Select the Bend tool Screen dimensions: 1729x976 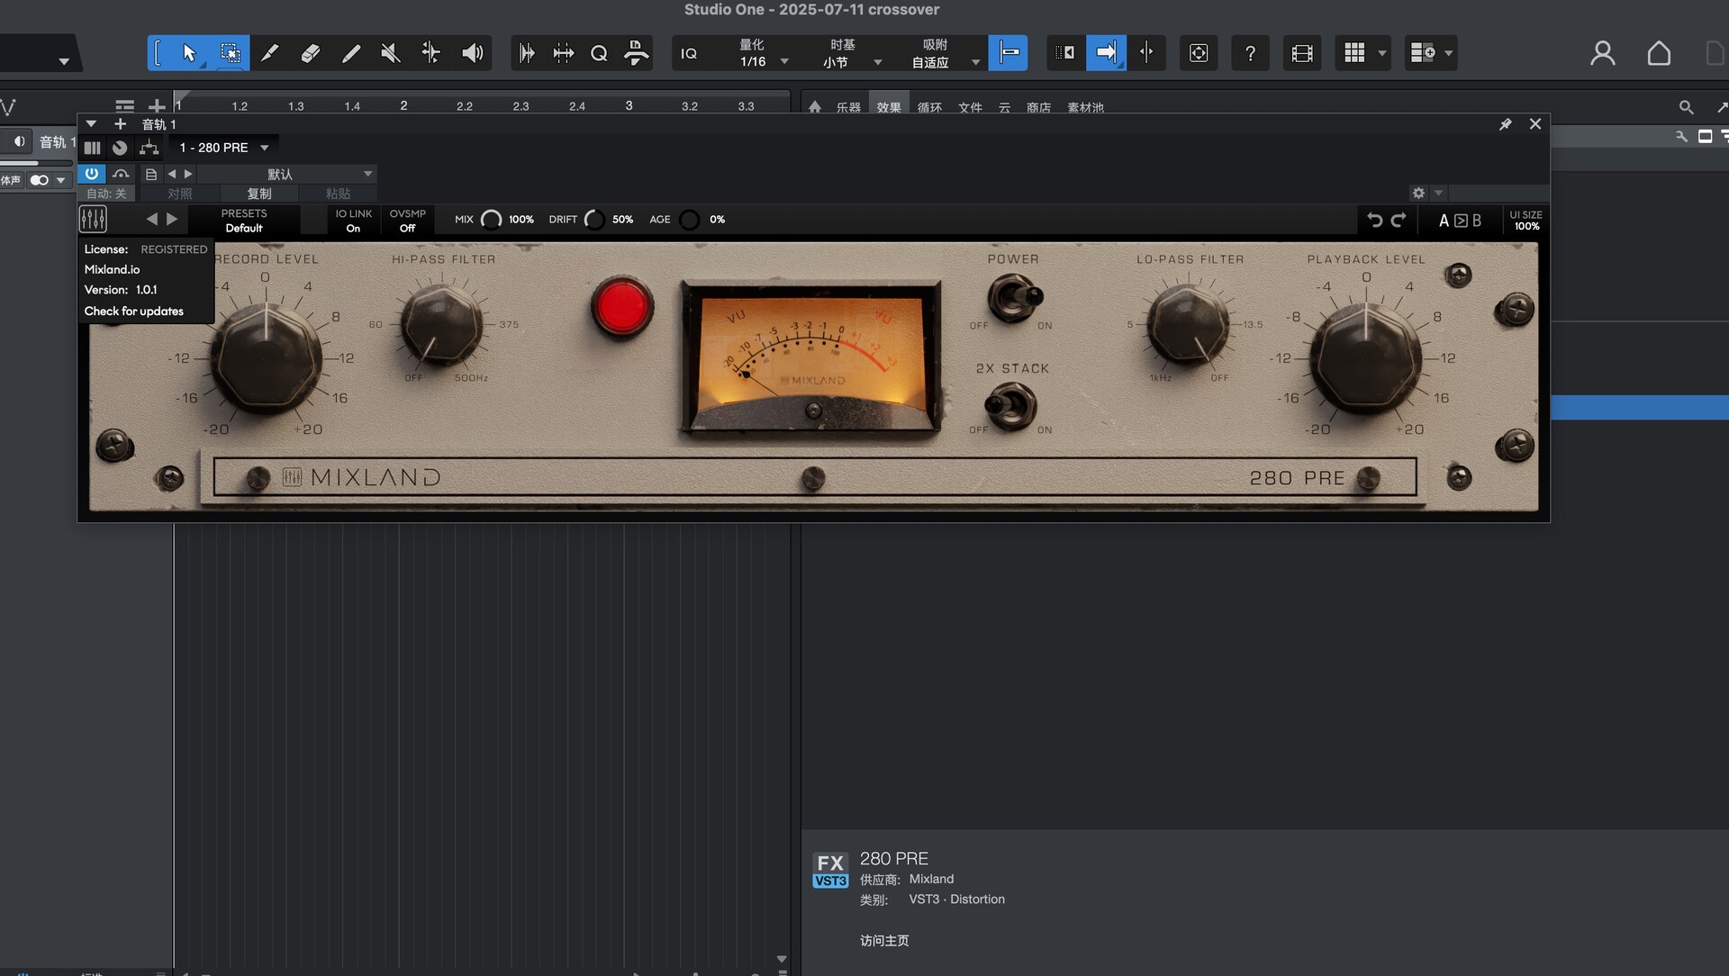coord(430,53)
